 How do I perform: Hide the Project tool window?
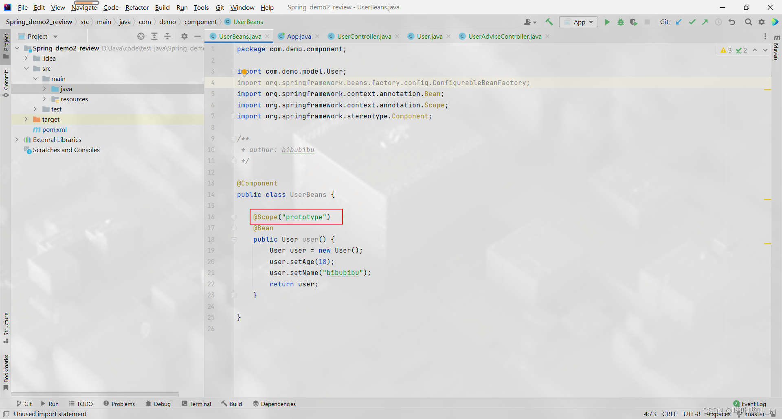pos(198,36)
